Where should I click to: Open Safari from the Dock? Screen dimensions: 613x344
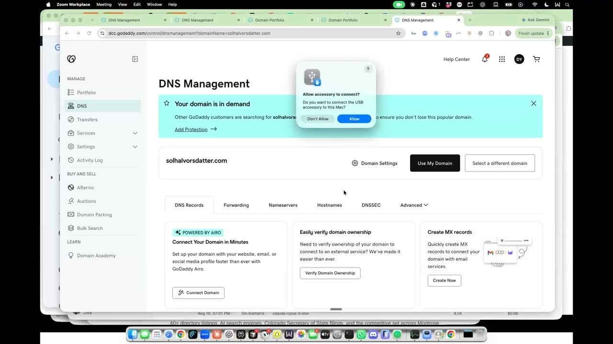pyautogui.click(x=169, y=334)
